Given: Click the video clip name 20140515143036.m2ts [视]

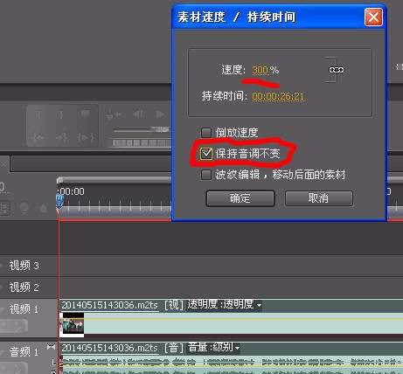Looking at the screenshot, I should pyautogui.click(x=122, y=305).
